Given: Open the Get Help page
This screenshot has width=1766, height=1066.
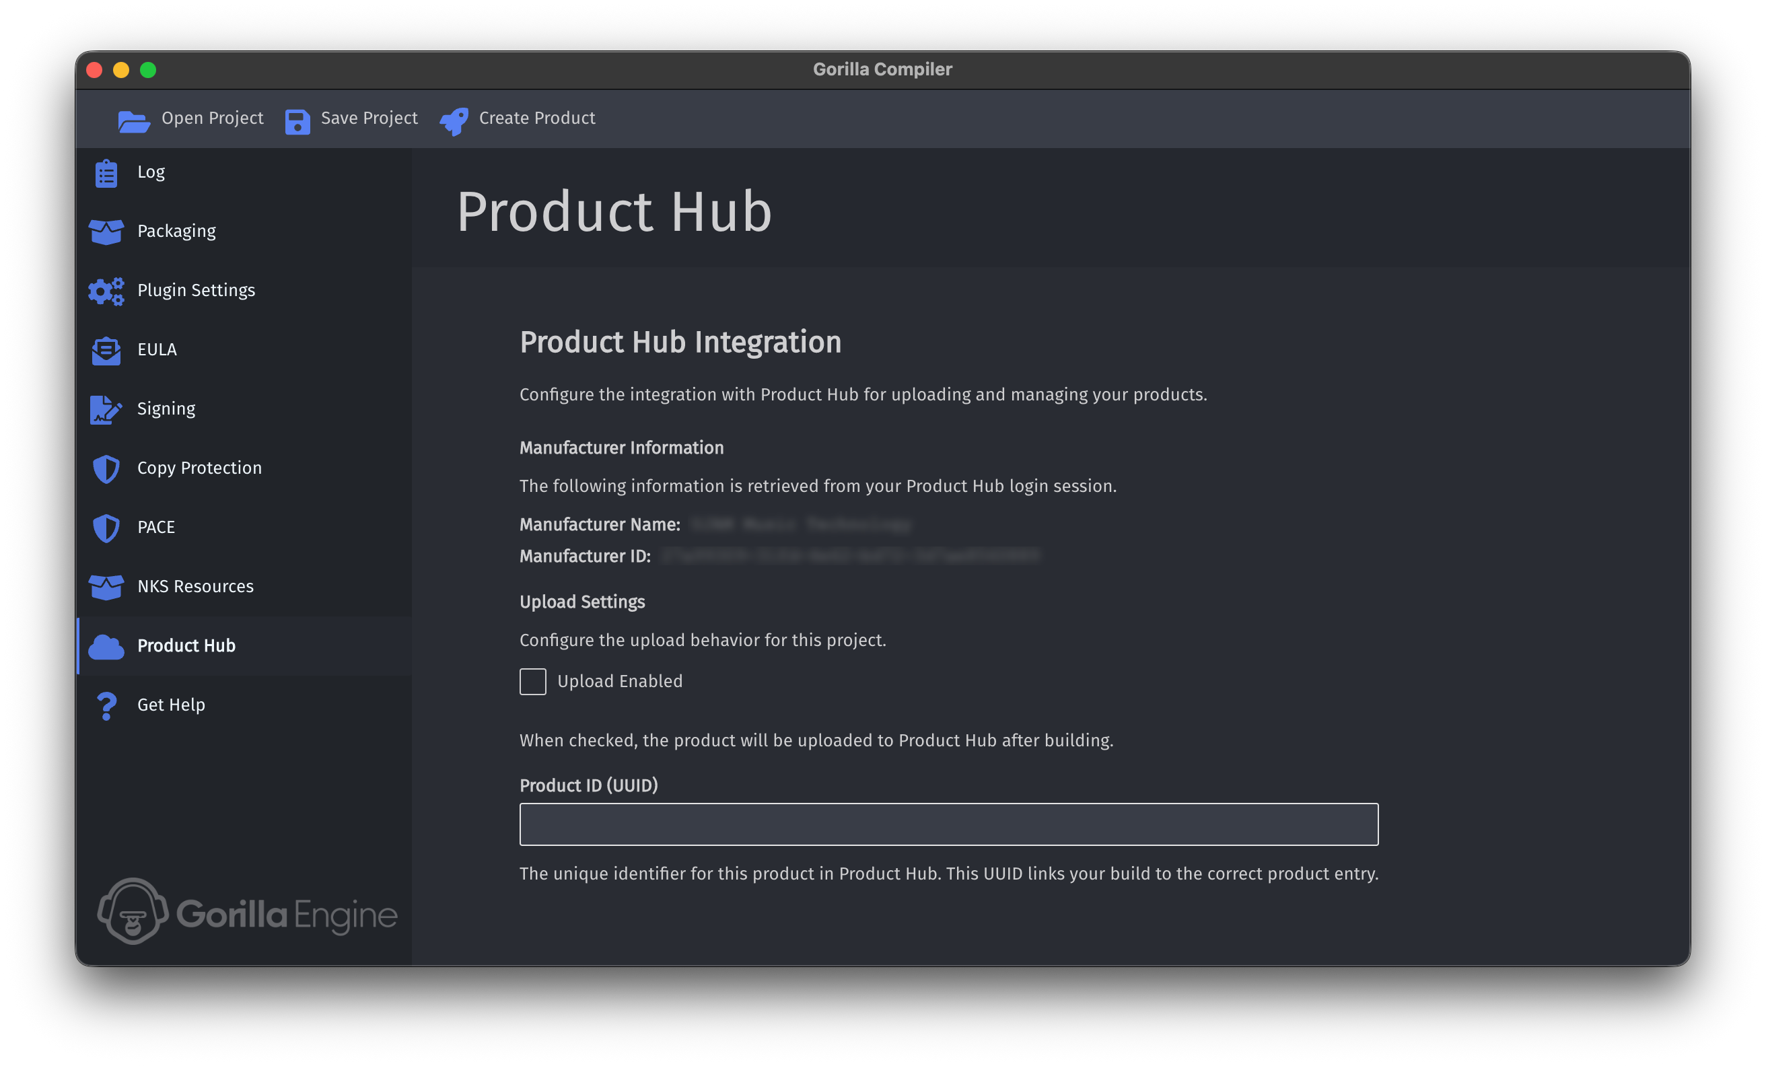Looking at the screenshot, I should [244, 705].
